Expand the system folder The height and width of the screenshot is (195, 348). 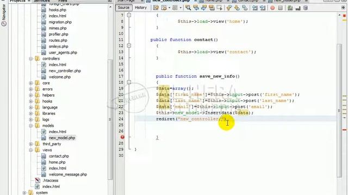pos(24,193)
